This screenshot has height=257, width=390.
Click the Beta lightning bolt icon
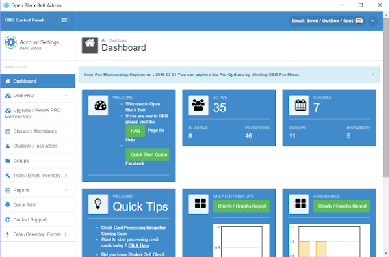pyautogui.click(x=8, y=234)
